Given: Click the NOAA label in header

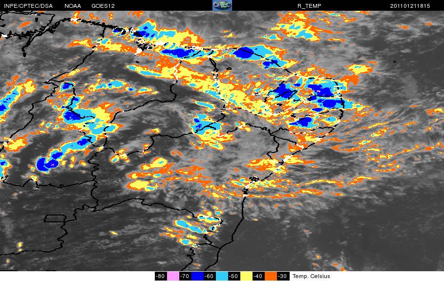Looking at the screenshot, I should (x=73, y=6).
